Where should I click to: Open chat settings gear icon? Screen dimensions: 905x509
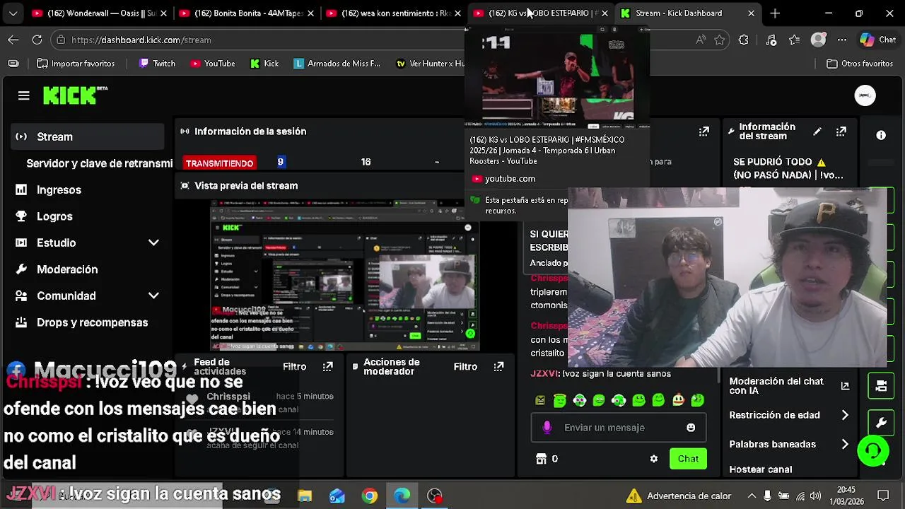(x=654, y=459)
